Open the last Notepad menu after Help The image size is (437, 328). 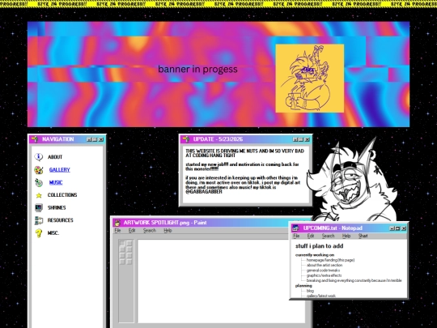pyautogui.click(x=363, y=236)
